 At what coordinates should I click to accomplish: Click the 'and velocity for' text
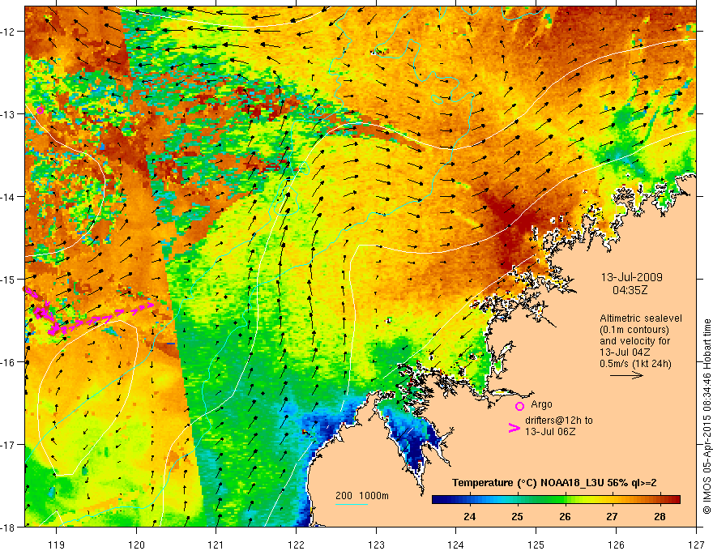(x=634, y=340)
